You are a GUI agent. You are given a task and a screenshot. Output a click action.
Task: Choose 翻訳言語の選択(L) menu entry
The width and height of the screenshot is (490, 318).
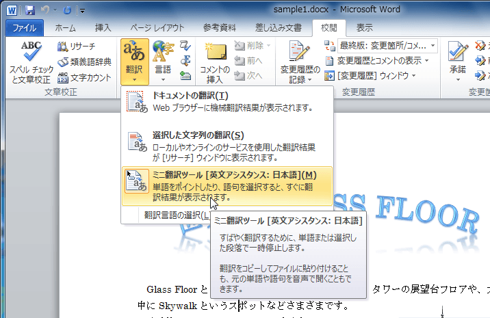(x=177, y=215)
